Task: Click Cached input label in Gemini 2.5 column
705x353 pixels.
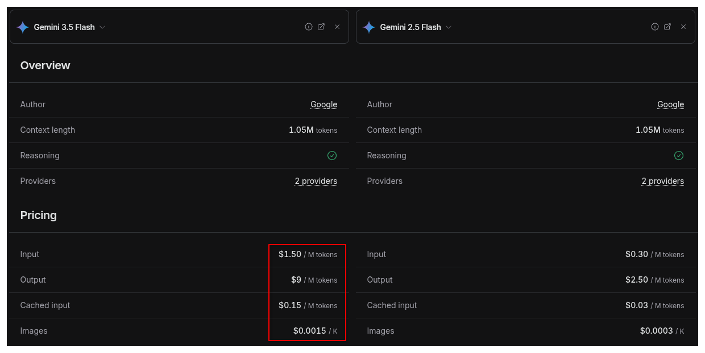Action: click(x=392, y=305)
